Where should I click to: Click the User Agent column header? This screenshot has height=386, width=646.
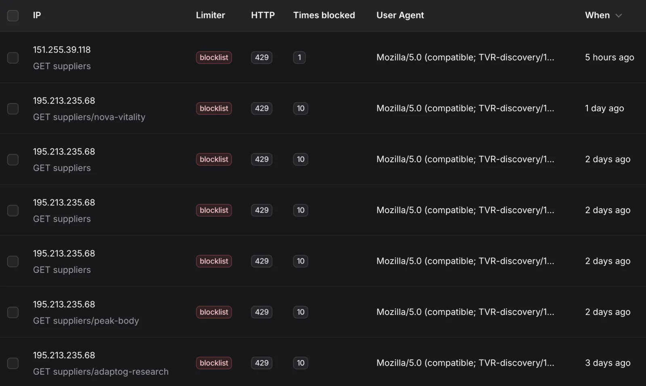tap(400, 15)
